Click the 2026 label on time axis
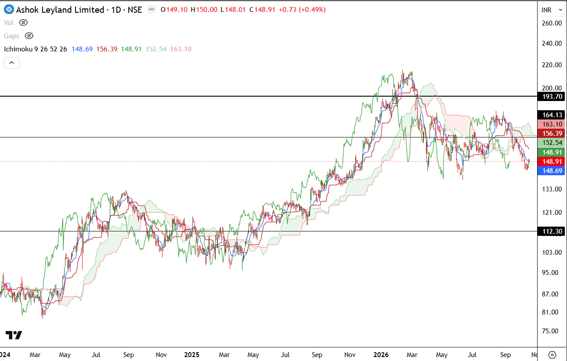This screenshot has width=567, height=361. 380,354
